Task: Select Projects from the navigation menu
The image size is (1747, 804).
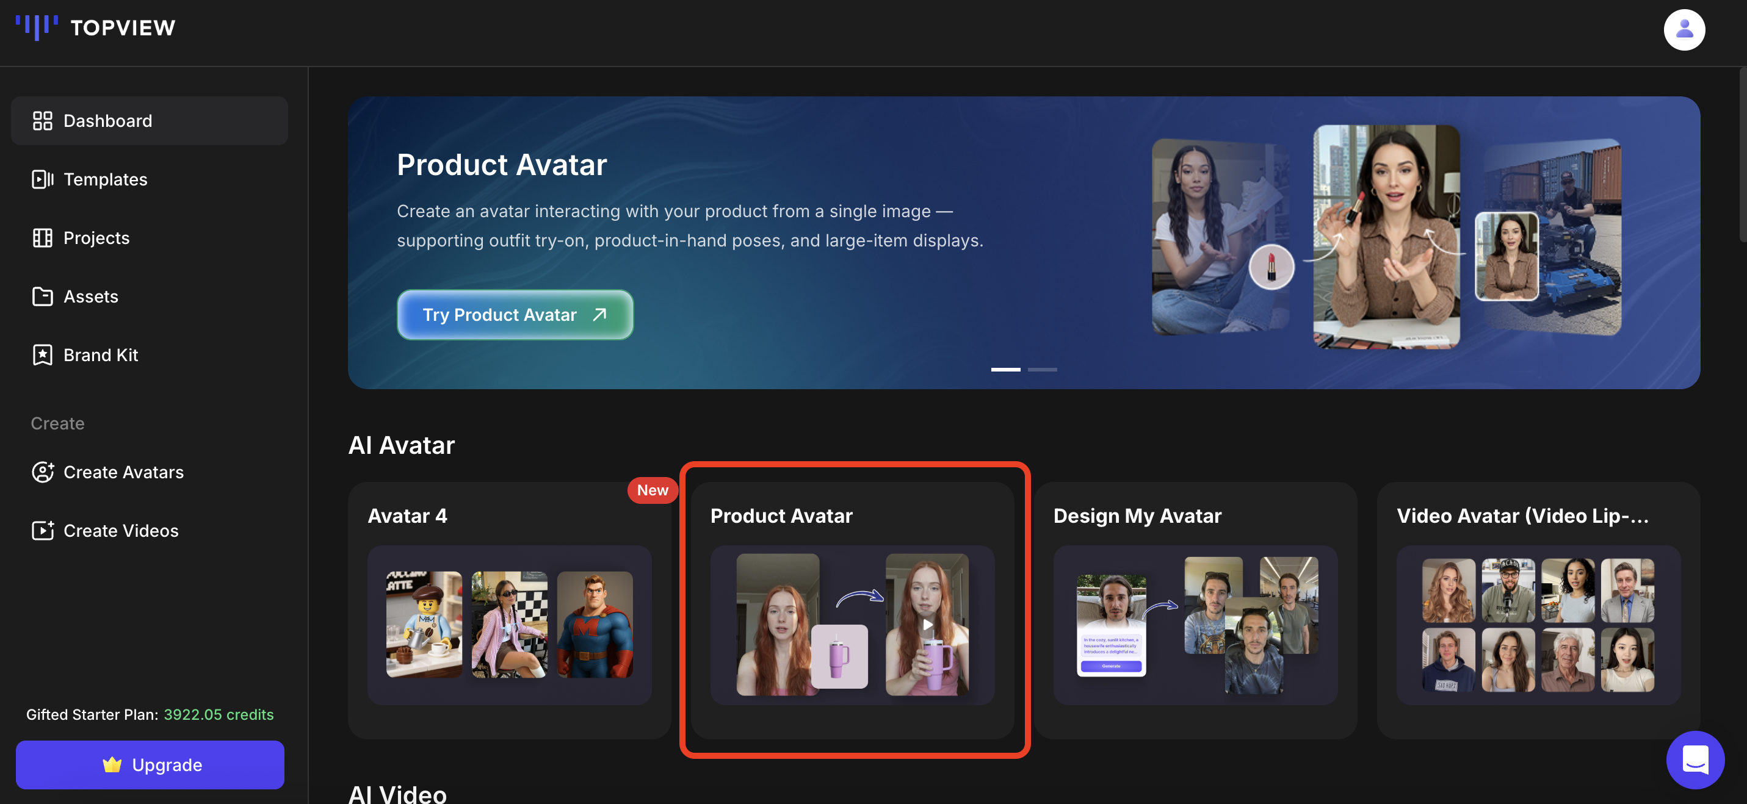Action: pyautogui.click(x=96, y=238)
